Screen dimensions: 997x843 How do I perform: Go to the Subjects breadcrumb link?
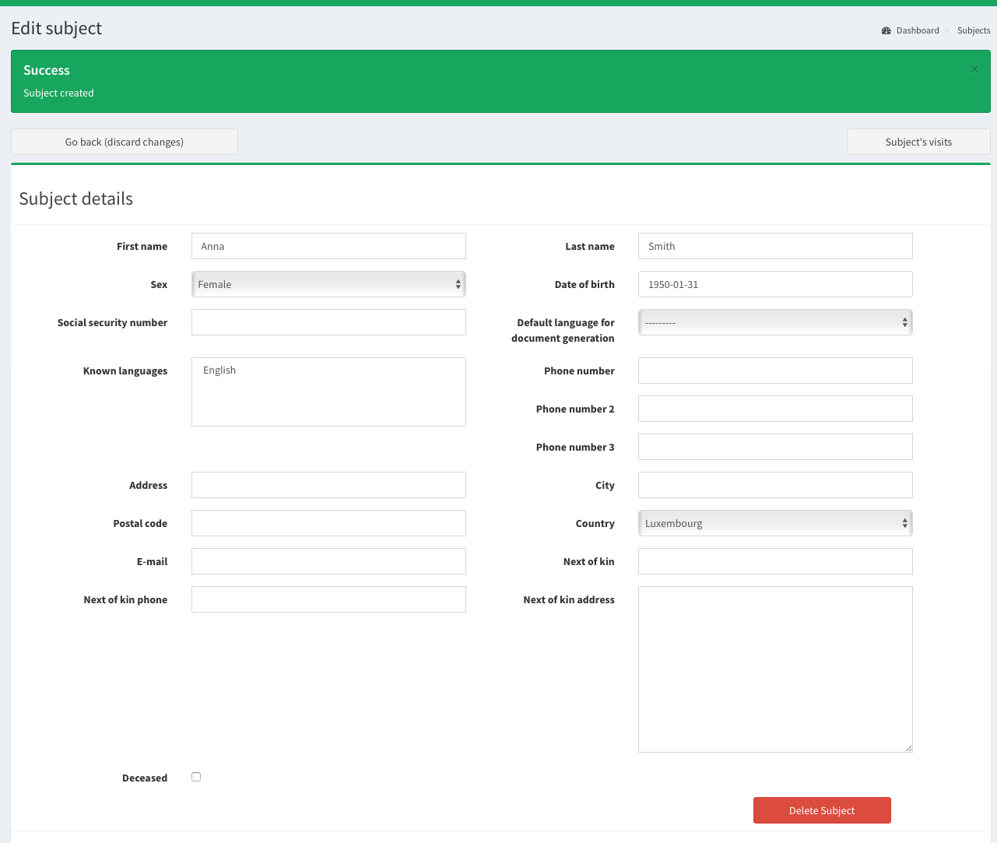(x=973, y=31)
